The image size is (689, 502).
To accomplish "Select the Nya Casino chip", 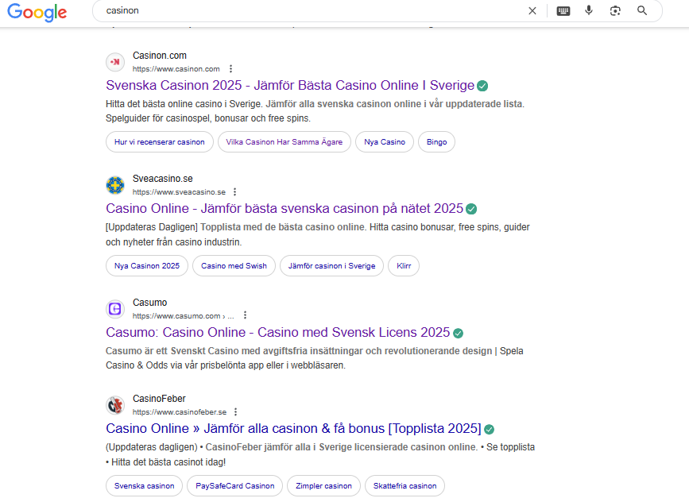I will (x=385, y=142).
